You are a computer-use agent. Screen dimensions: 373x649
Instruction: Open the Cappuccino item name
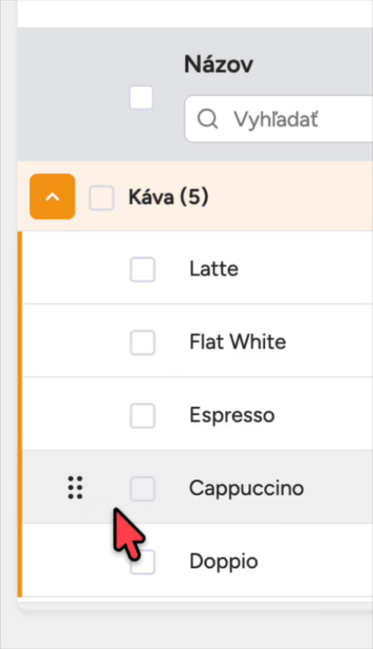[x=247, y=488]
